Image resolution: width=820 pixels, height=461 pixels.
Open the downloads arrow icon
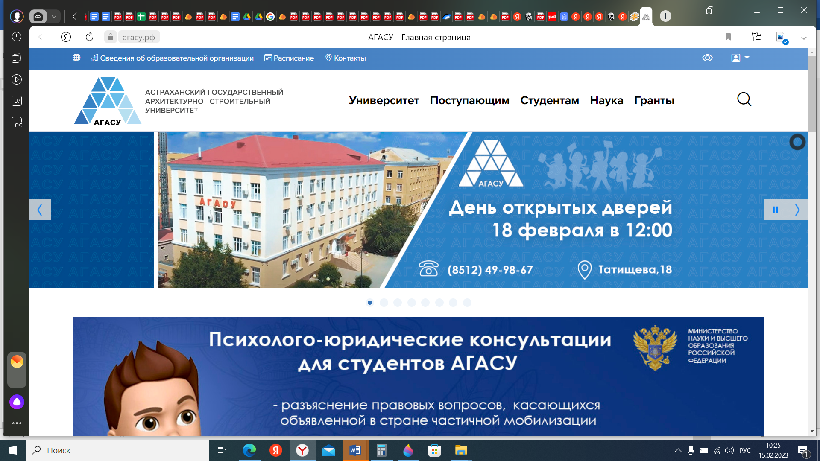(804, 37)
